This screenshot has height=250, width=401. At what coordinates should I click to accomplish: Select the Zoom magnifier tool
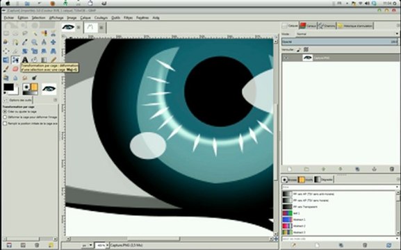click(x=34, y=42)
